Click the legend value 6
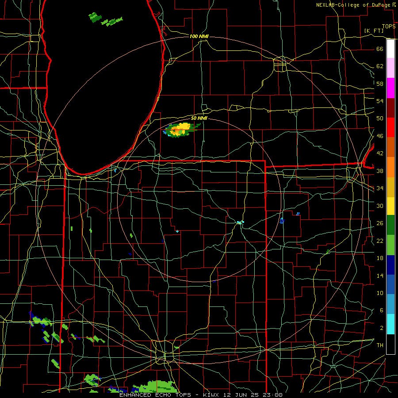Screen dimensions: 398x398 coord(382,310)
